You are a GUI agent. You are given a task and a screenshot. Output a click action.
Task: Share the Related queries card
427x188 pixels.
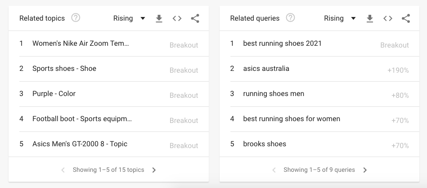pyautogui.click(x=405, y=18)
